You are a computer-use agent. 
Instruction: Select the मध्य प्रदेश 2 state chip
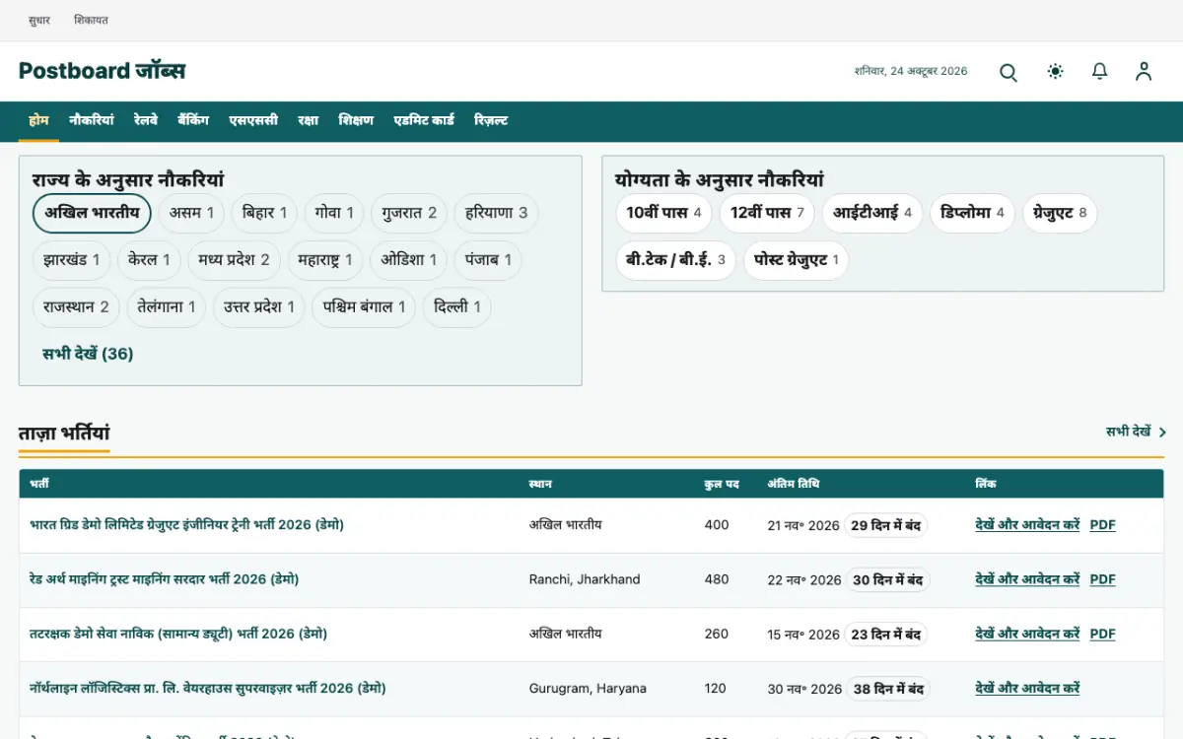point(234,260)
